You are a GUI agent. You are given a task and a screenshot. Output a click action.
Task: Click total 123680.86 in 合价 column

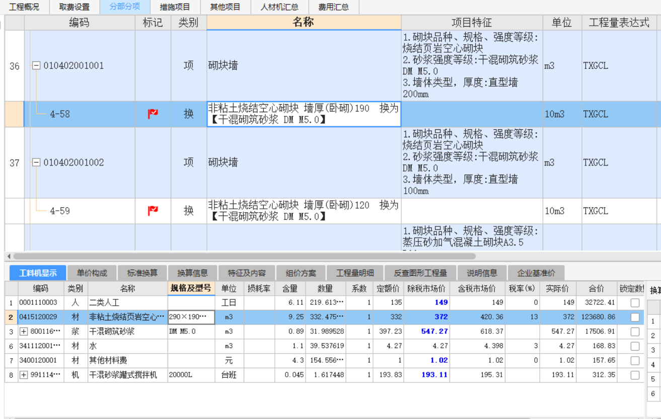click(598, 317)
